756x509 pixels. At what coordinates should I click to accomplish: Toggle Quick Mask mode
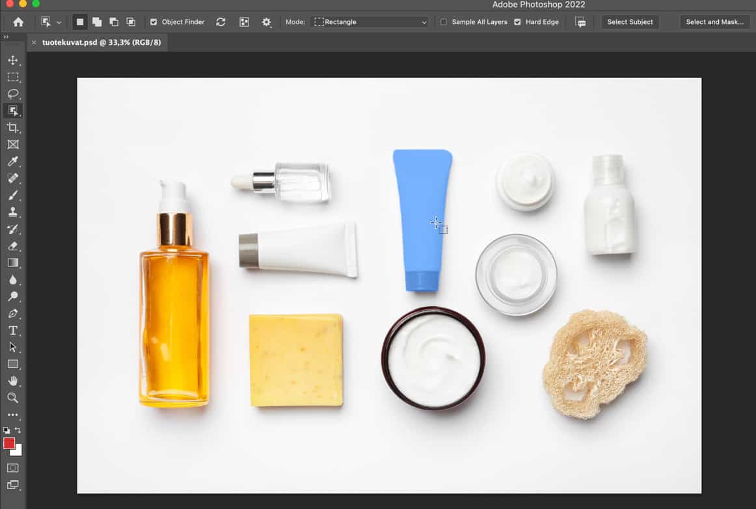coord(13,467)
